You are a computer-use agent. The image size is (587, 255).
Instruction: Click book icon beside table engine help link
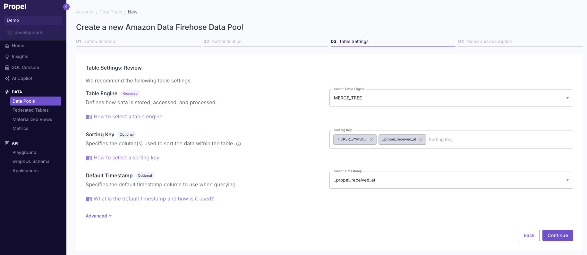tap(89, 117)
